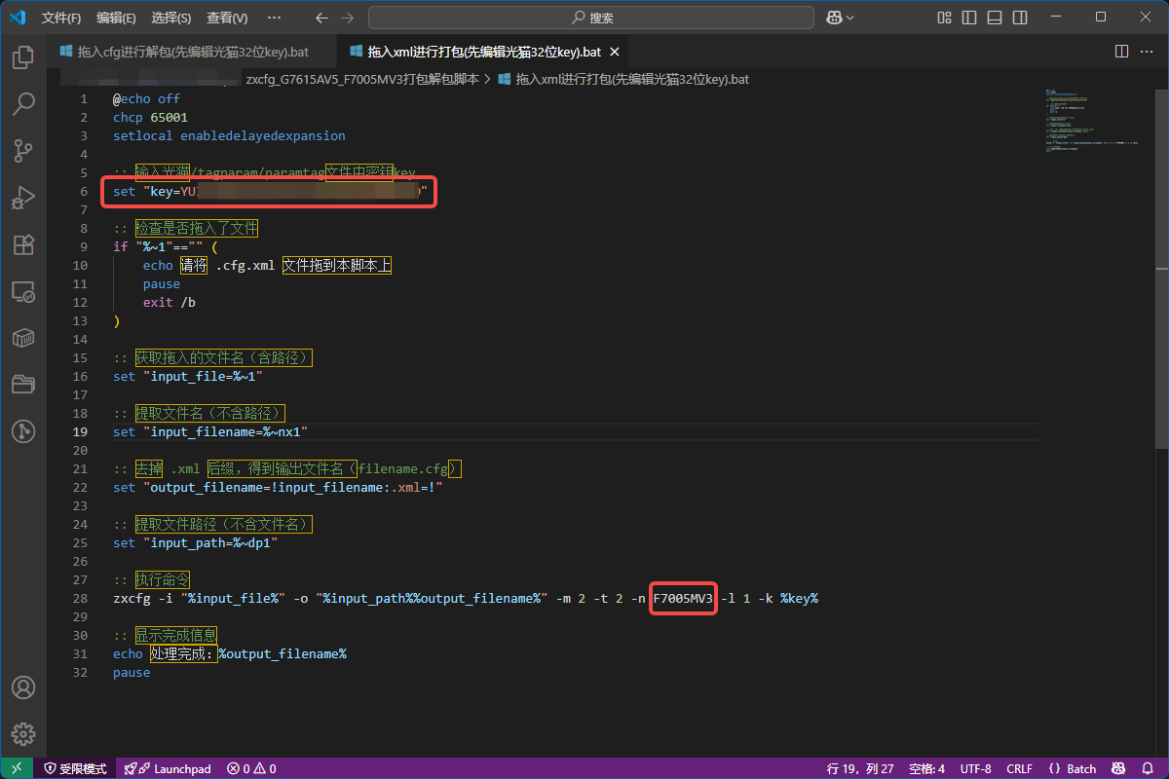Open the Accounts icon at bottom left
The width and height of the screenshot is (1169, 779).
pos(23,688)
